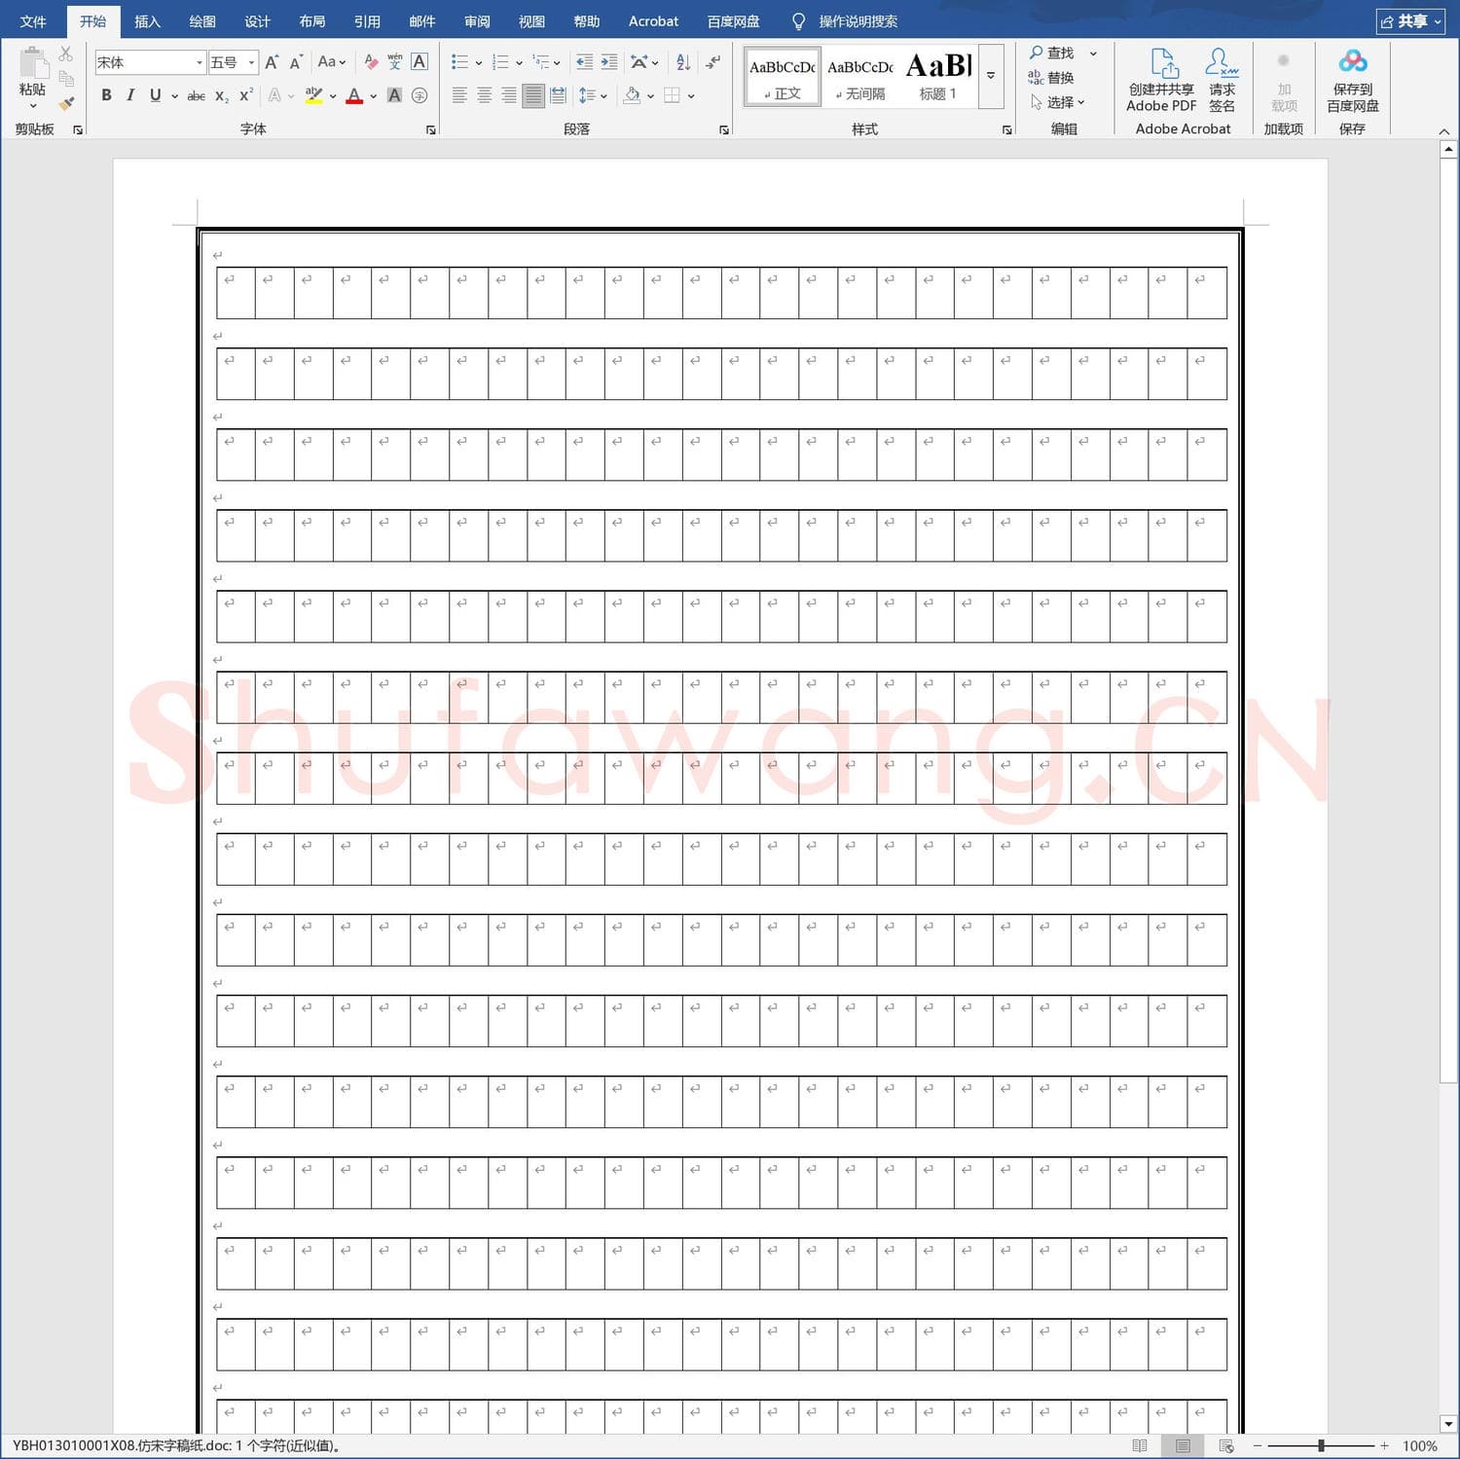The image size is (1460, 1459).
Task: Apply the No Spacing (无间隔) style
Action: 860,76
